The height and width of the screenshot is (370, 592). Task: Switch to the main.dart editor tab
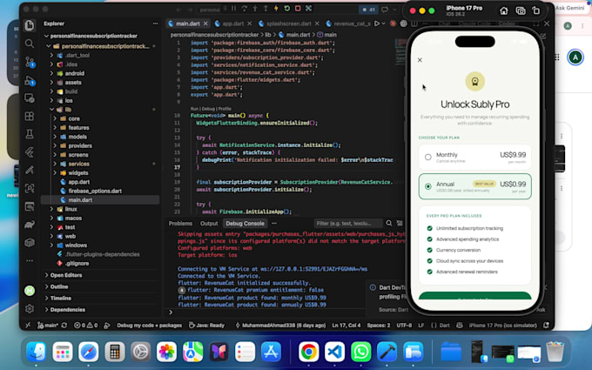click(x=188, y=24)
